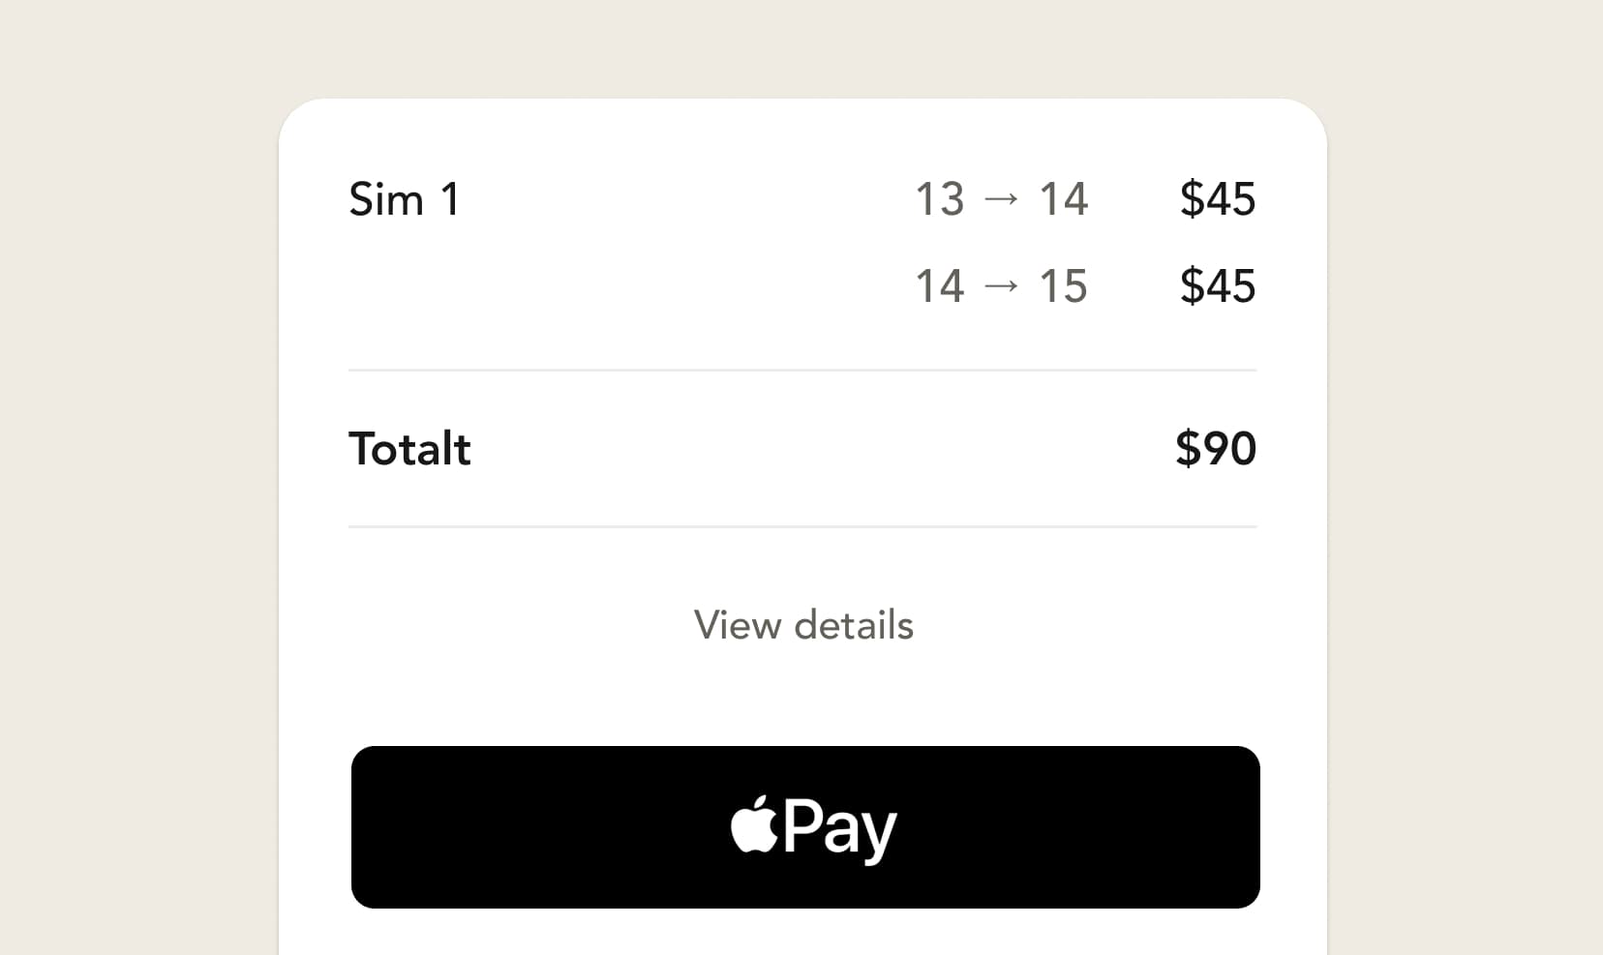Select the first $45 price
The height and width of the screenshot is (955, 1603).
pyautogui.click(x=1218, y=199)
